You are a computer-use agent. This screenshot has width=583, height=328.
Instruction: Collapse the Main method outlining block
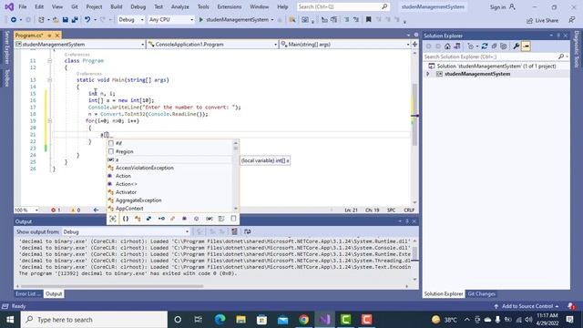point(49,80)
